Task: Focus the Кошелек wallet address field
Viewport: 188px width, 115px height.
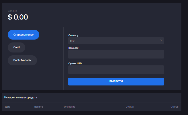Action: pyautogui.click(x=116, y=54)
